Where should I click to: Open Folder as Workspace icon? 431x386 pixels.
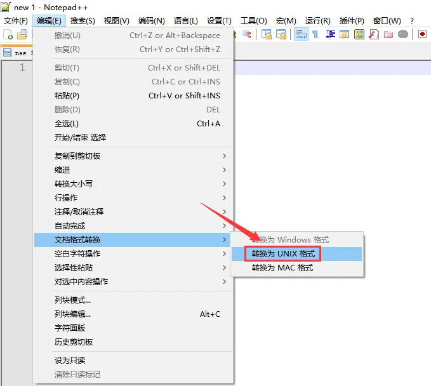point(388,35)
